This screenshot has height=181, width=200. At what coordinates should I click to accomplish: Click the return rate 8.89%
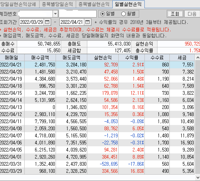138,157
